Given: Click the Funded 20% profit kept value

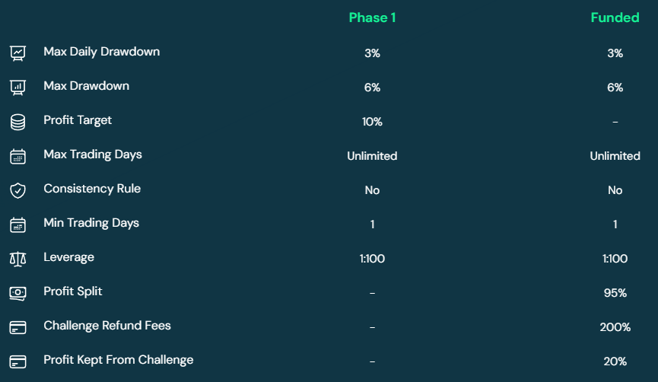Looking at the screenshot, I should pos(615,361).
